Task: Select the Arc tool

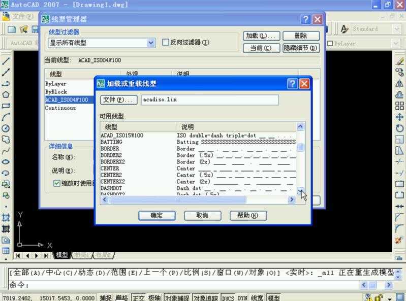Action: point(6,117)
